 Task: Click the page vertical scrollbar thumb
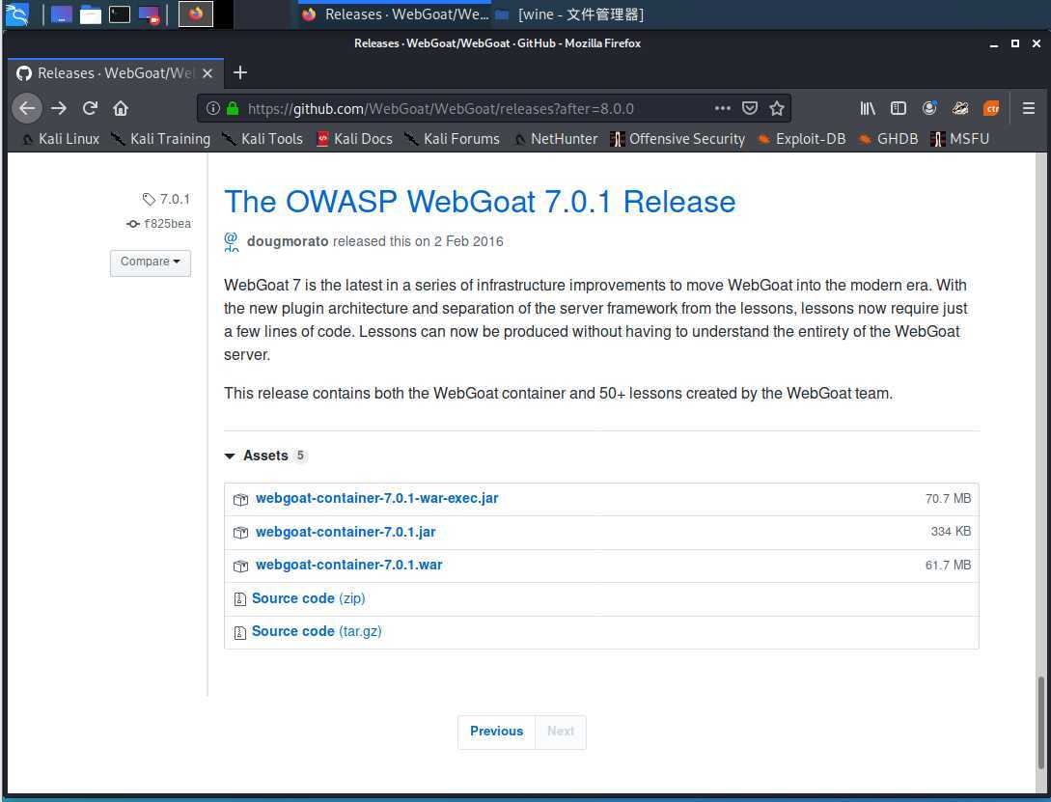point(1041,722)
